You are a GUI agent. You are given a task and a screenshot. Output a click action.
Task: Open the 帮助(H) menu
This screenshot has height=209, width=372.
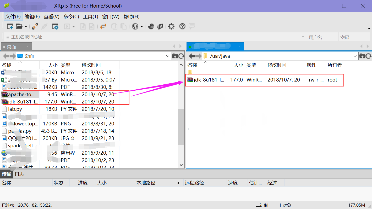pos(132,17)
